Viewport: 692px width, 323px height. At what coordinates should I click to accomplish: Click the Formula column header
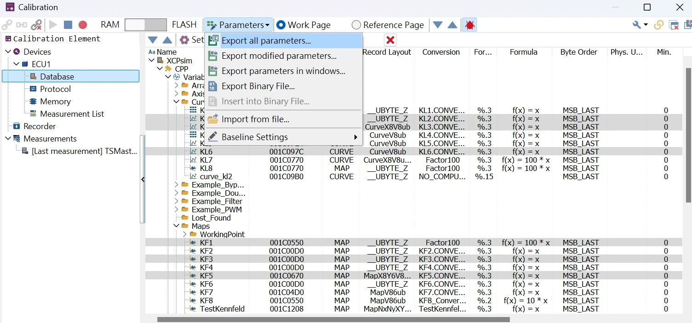[523, 52]
